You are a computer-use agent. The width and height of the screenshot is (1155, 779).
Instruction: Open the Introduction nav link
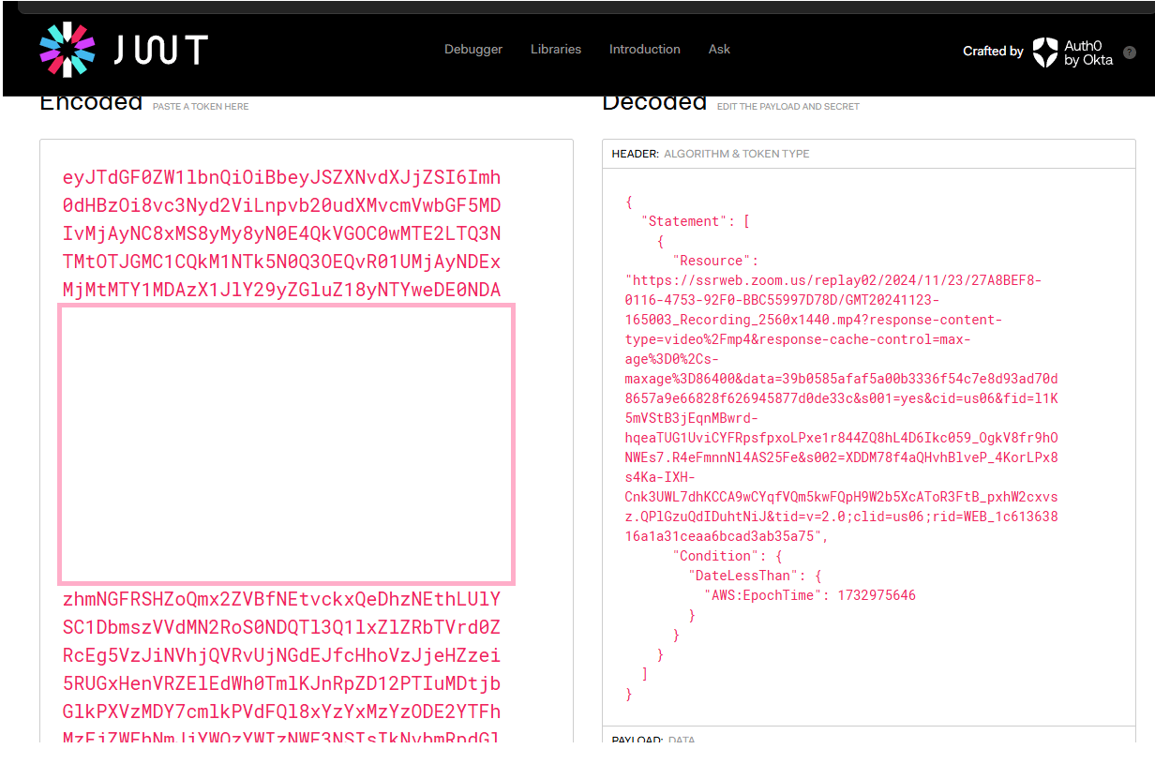pos(644,50)
